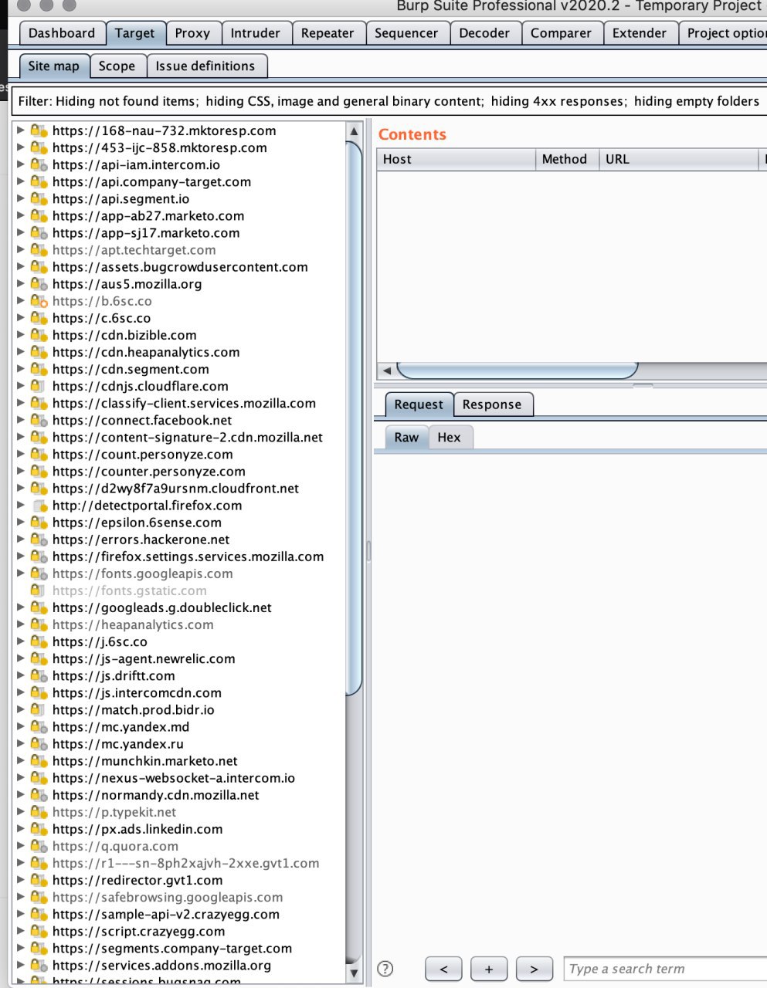Click the lock icon beside connect.facebook.net
The width and height of the screenshot is (767, 988).
pyautogui.click(x=39, y=420)
